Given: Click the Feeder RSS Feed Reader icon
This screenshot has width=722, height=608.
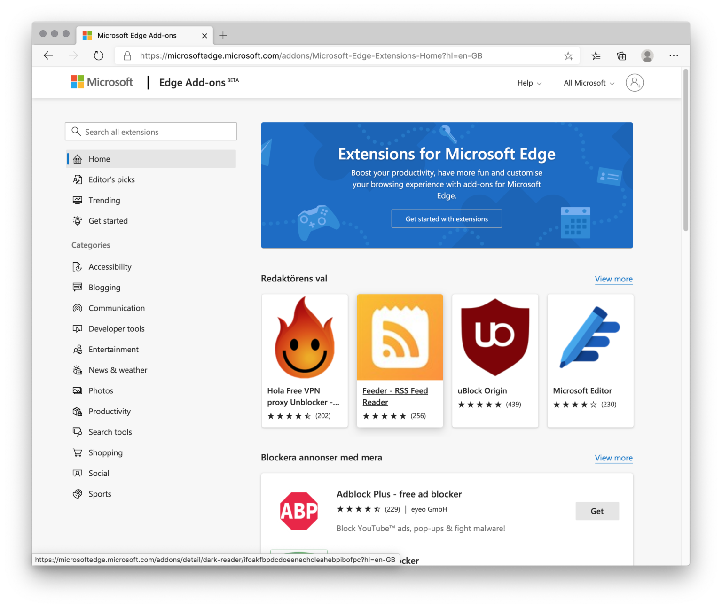Looking at the screenshot, I should click(400, 337).
